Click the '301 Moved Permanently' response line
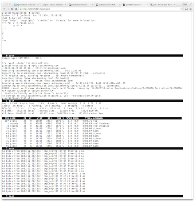The width and height of the screenshot is (195, 202). 43,76
